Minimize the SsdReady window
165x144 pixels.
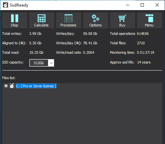pyautogui.click(x=128, y=5)
